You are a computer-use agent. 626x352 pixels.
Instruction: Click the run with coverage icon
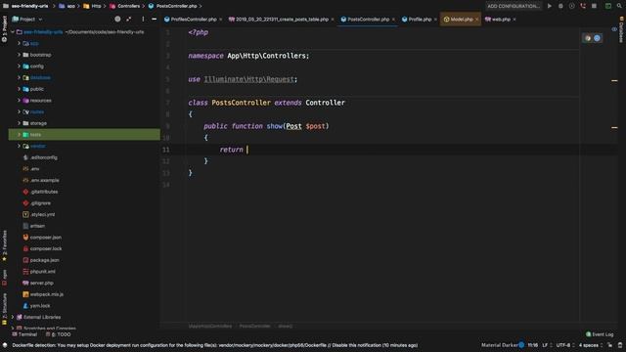click(571, 6)
